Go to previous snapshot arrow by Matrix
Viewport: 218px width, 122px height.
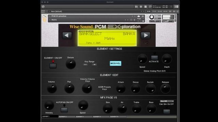coord(125,20)
